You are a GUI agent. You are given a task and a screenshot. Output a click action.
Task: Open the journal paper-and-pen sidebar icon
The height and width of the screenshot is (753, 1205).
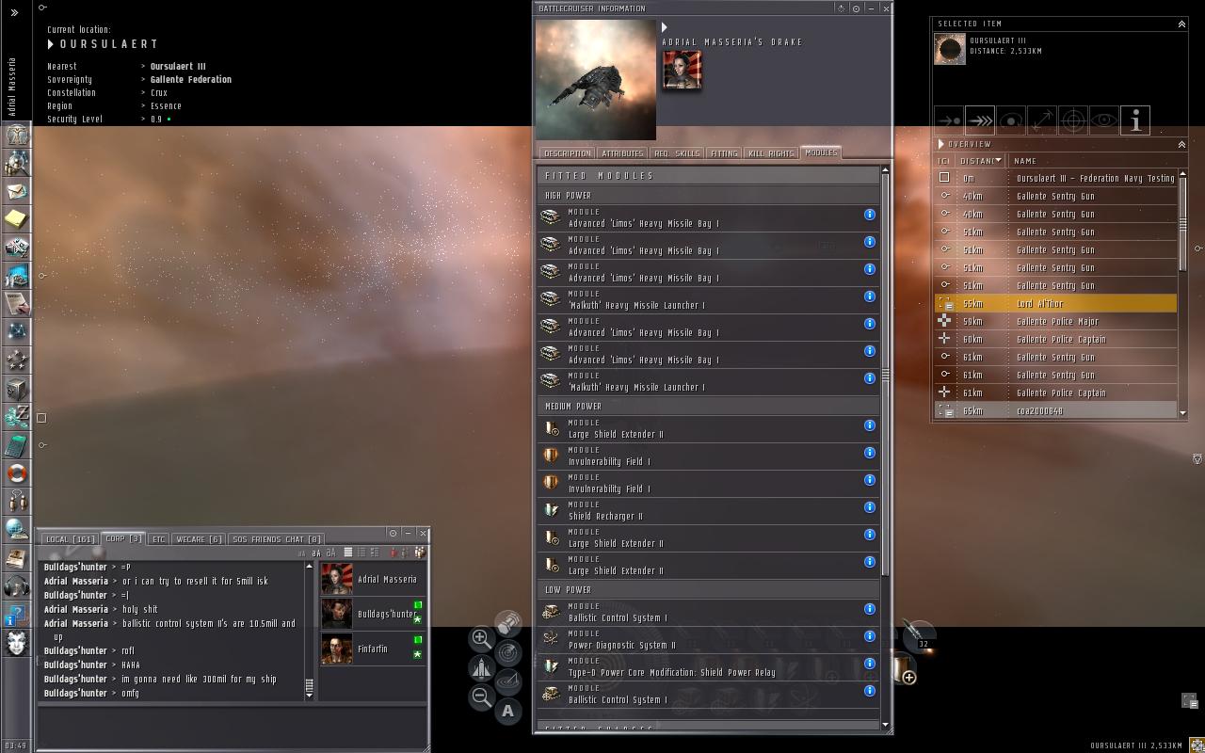coord(17,304)
